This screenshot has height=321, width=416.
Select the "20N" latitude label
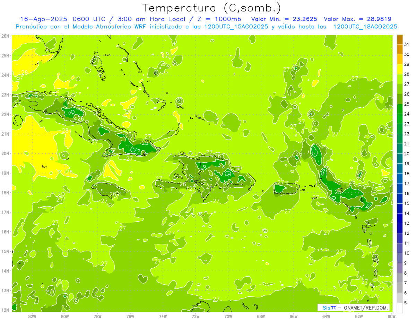5,153
